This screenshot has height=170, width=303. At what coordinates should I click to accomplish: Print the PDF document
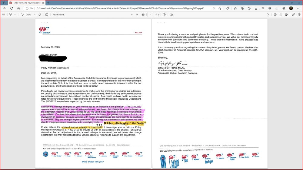pos(275,14)
